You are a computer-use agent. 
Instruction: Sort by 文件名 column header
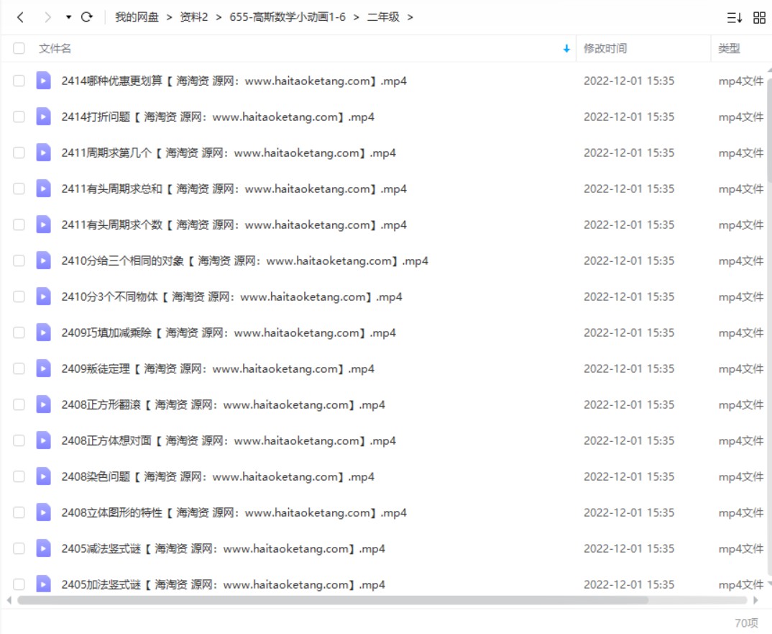(x=55, y=48)
